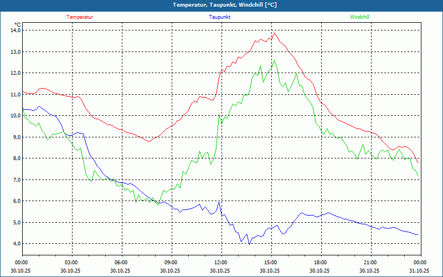443x277 pixels.
Task: Select the 03:00 time axis label
Action: (71, 263)
